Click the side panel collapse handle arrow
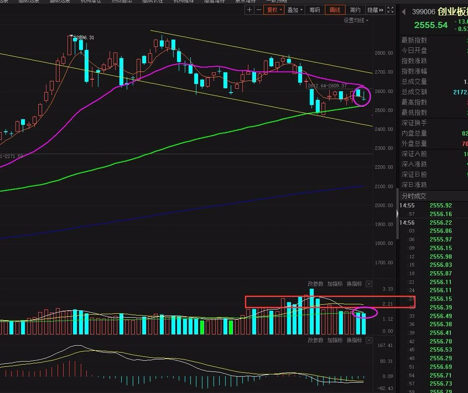 (397, 214)
